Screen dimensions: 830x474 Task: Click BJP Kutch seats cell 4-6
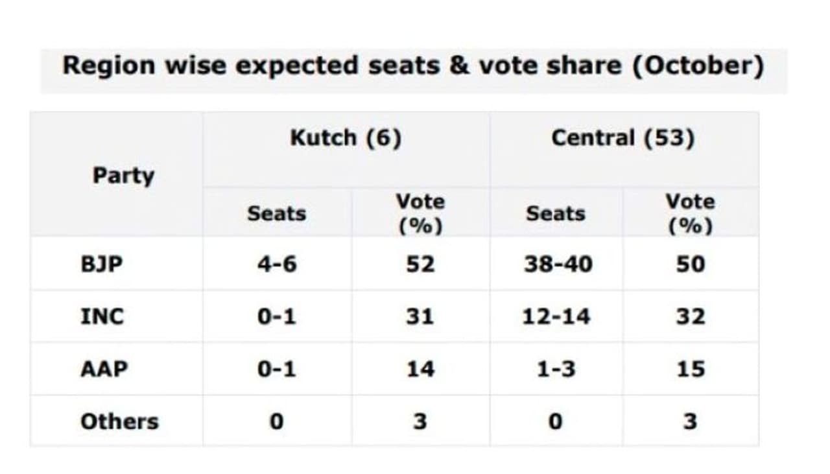(x=276, y=265)
